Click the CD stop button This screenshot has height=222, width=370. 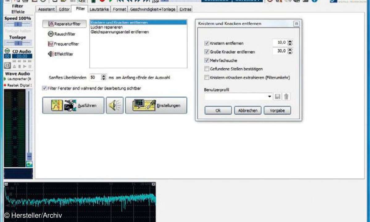coord(19,67)
